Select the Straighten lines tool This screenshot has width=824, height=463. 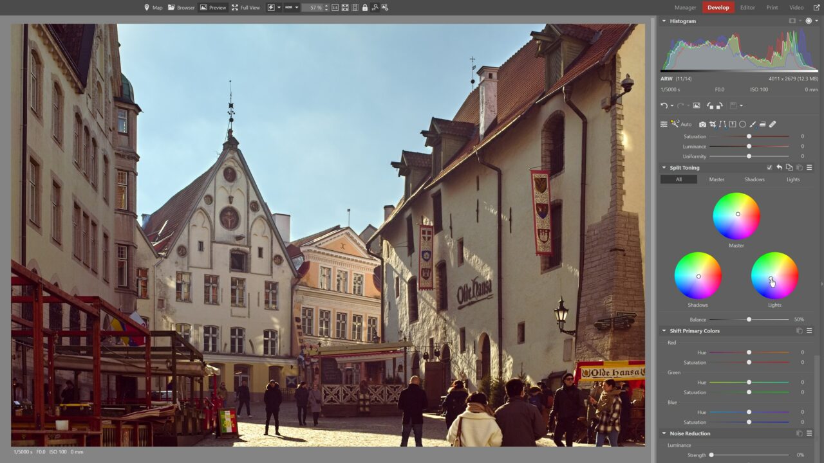[x=722, y=124]
